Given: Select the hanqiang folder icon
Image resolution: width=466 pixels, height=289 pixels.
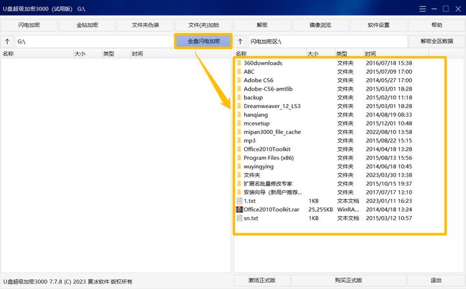Looking at the screenshot, I should tap(239, 114).
